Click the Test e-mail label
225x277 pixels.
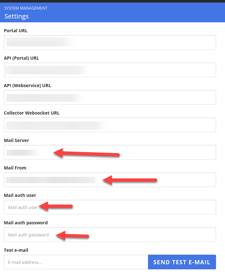[x=16, y=250]
